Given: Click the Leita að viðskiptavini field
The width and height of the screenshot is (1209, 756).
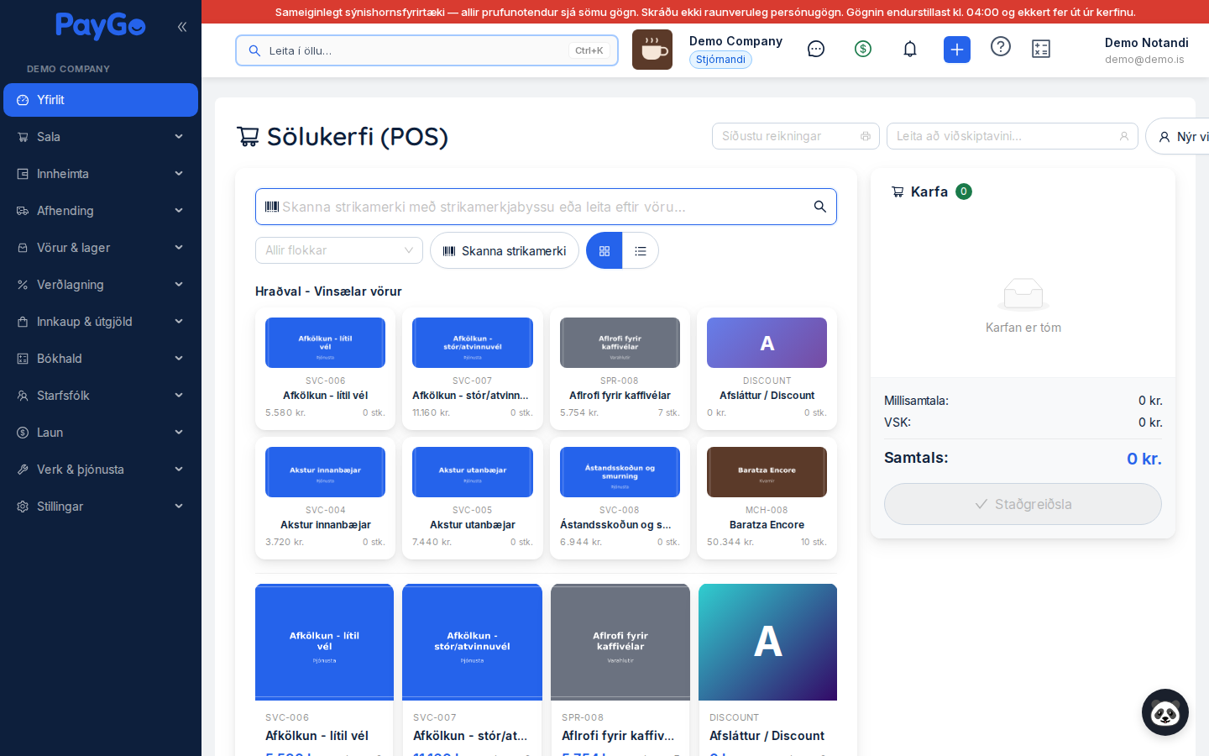Looking at the screenshot, I should click(1013, 136).
